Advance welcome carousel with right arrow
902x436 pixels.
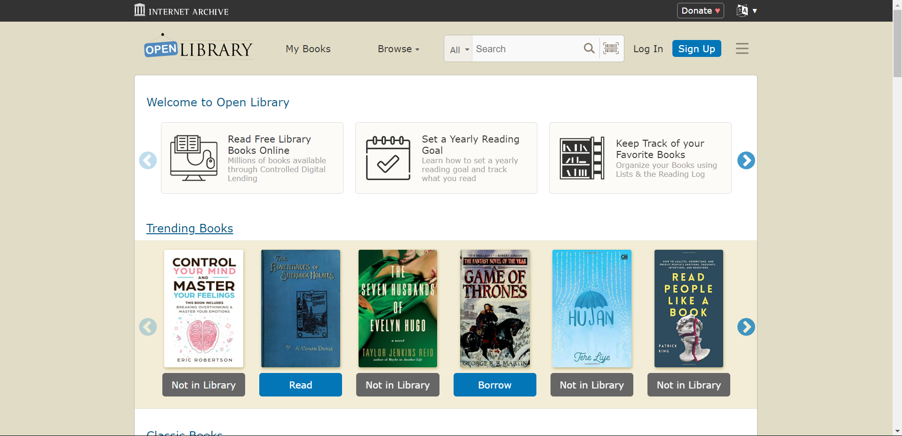pos(746,160)
